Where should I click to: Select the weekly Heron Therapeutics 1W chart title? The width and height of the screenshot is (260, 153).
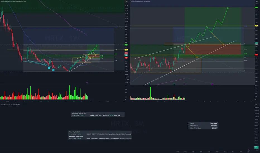click(13, 1)
